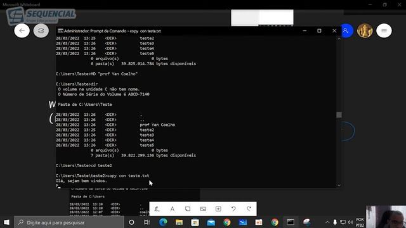Click the orange presentation app taskbar icon

259,222
